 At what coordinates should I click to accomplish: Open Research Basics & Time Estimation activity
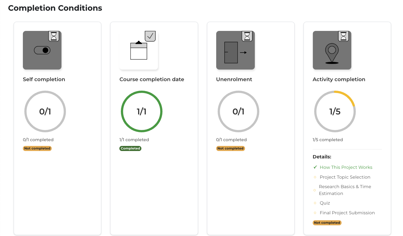tap(344, 190)
